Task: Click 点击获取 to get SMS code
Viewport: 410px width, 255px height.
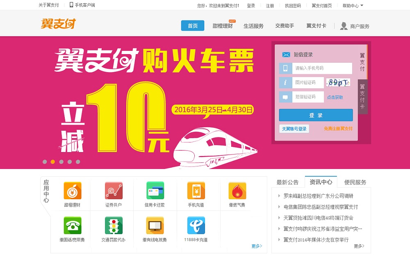Action: 335,97
